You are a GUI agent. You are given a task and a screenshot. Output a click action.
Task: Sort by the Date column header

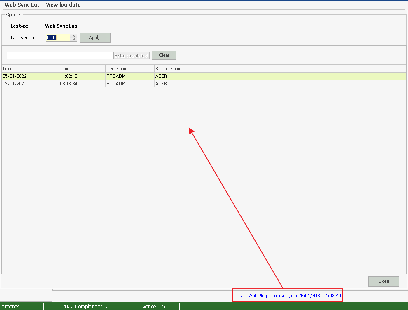(30, 69)
